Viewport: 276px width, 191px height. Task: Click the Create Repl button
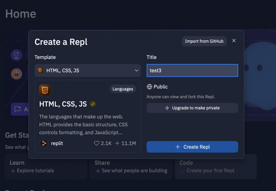(x=192, y=147)
